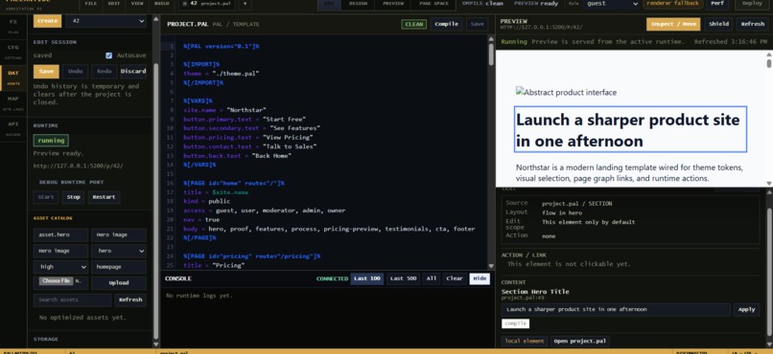Open the FILE menu
This screenshot has height=354, width=773.
click(x=91, y=4)
